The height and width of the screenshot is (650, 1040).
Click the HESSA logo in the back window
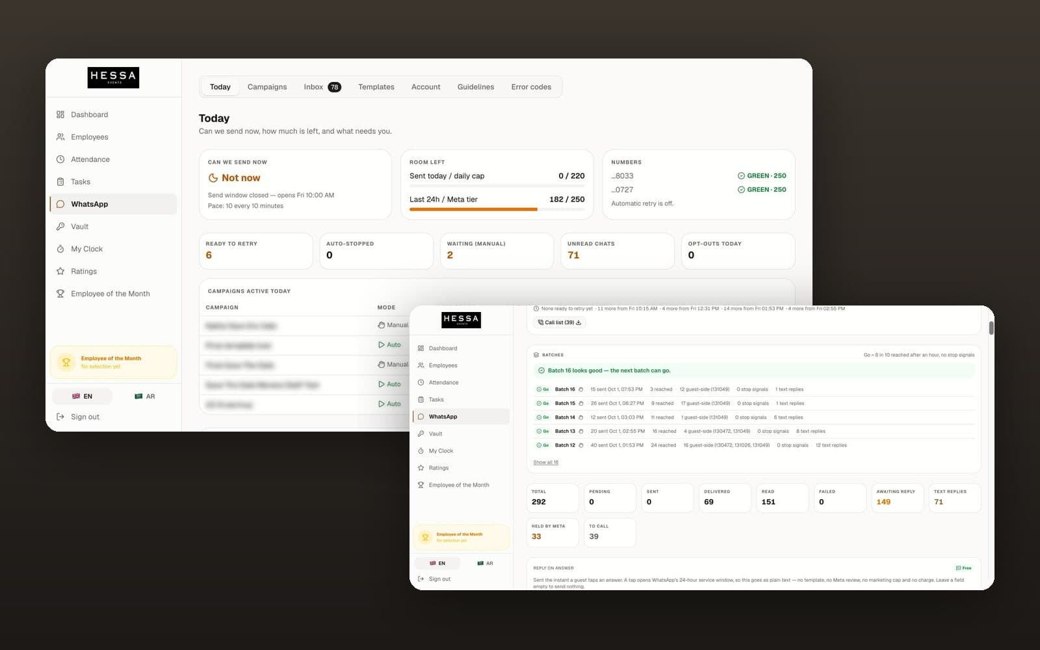(113, 77)
